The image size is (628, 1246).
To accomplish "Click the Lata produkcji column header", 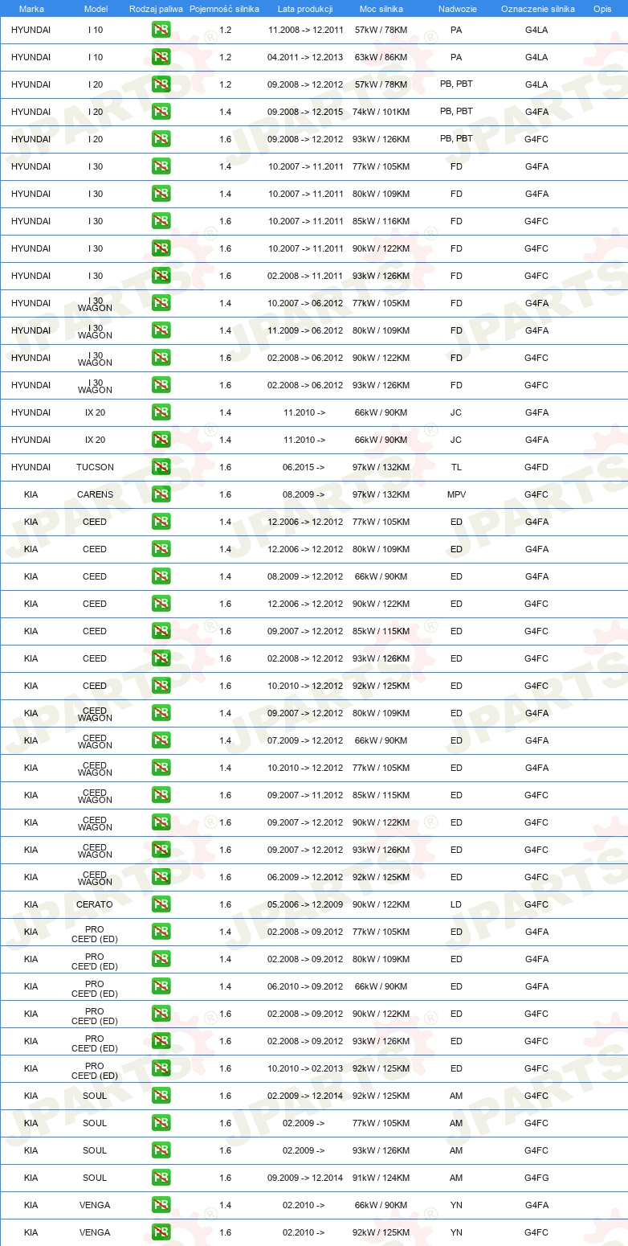I will (305, 9).
